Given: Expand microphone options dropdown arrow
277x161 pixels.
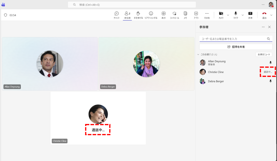Looking at the screenshot, I should click(243, 15).
